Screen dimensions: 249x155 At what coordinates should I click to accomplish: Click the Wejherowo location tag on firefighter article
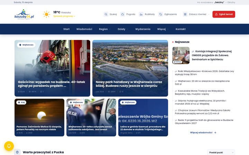[x=26, y=45]
